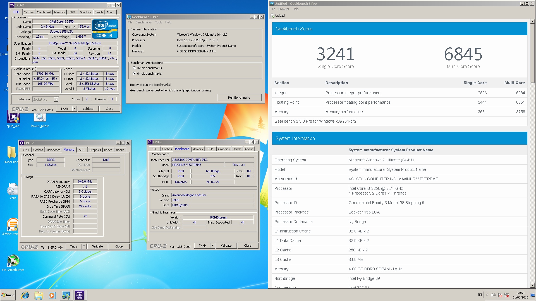Screen dimensions: 536x301
Task: Launch 3DMark Vantage shortcut on desktop
Action: point(12,227)
